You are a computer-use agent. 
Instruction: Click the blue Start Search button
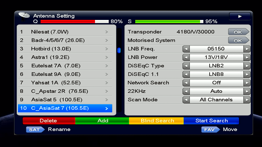[211, 121]
